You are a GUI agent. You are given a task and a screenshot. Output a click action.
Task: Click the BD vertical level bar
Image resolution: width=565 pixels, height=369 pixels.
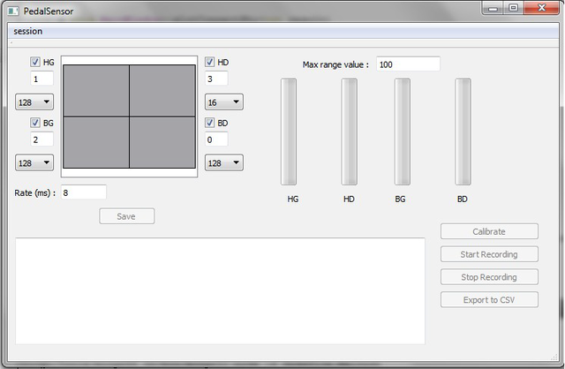[463, 132]
